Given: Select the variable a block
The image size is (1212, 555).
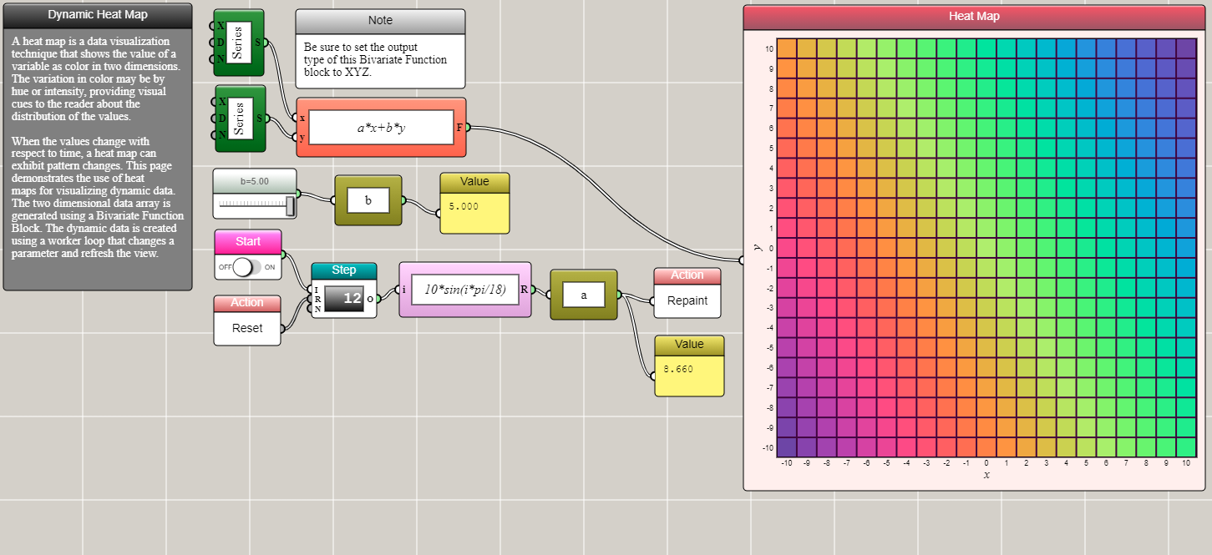Looking at the screenshot, I should [x=583, y=295].
